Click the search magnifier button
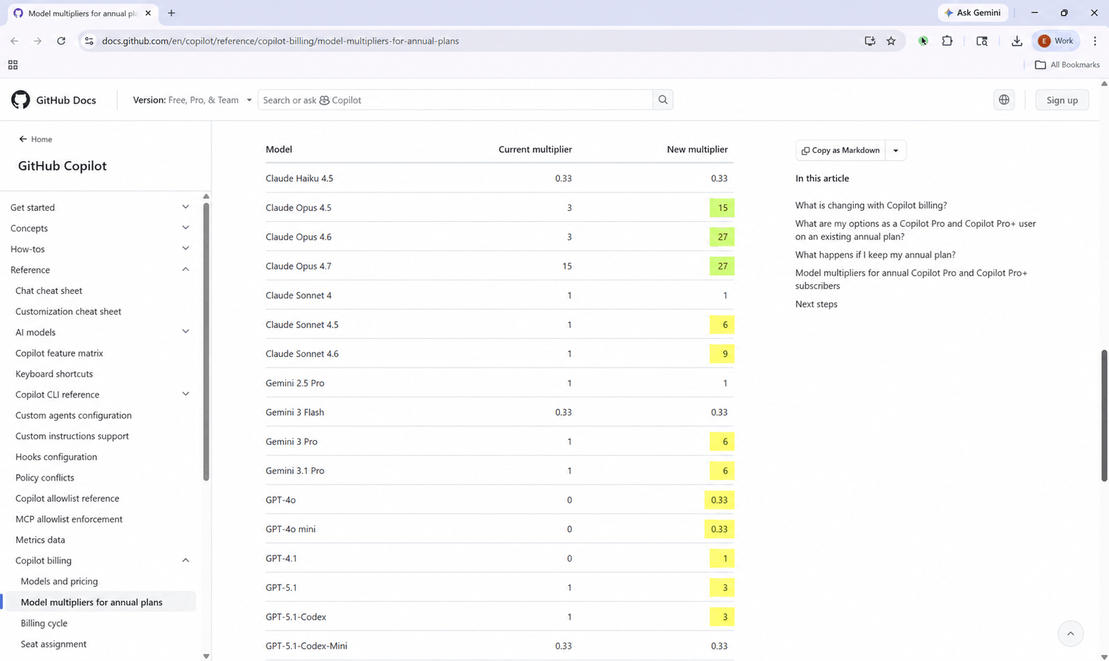Viewport: 1109px width, 661px height. click(x=662, y=100)
